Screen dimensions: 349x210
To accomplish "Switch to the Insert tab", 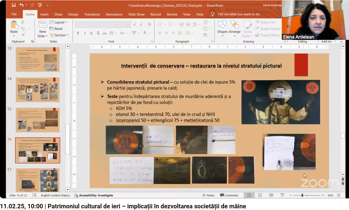I will (x=44, y=14).
